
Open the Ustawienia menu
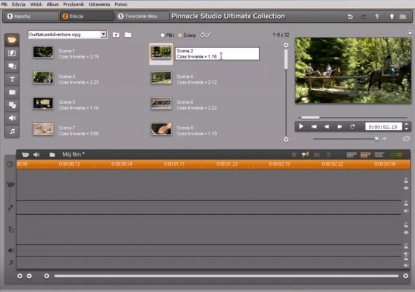[99, 5]
